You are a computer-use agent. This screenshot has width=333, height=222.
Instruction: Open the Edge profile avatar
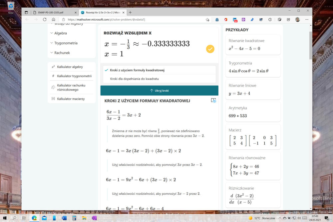coord(297,20)
